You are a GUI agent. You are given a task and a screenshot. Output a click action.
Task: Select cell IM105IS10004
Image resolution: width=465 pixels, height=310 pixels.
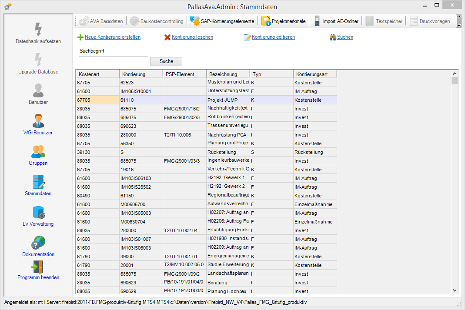pyautogui.click(x=141, y=91)
